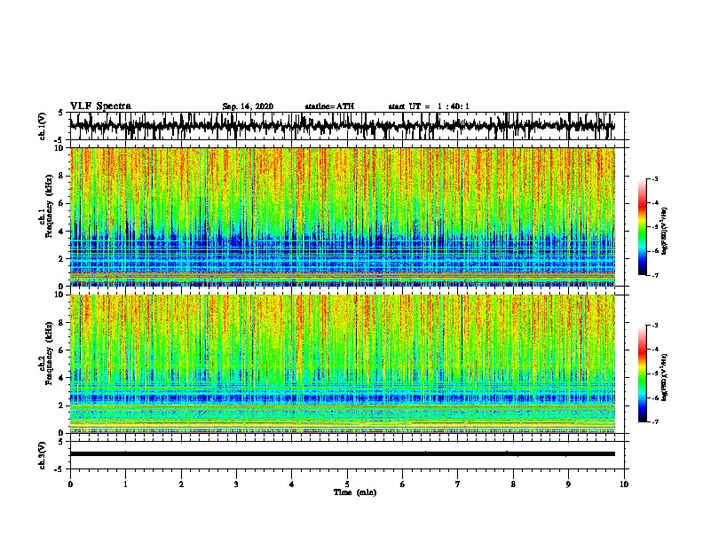This screenshot has width=703, height=543.
Task: Click the "2" tick on the time axis
Action: coord(181,484)
